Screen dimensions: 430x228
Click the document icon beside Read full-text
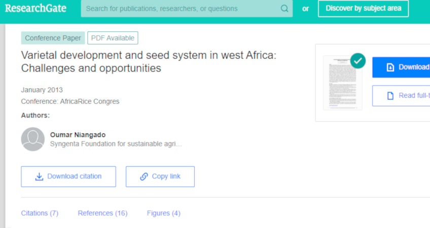tap(390, 96)
